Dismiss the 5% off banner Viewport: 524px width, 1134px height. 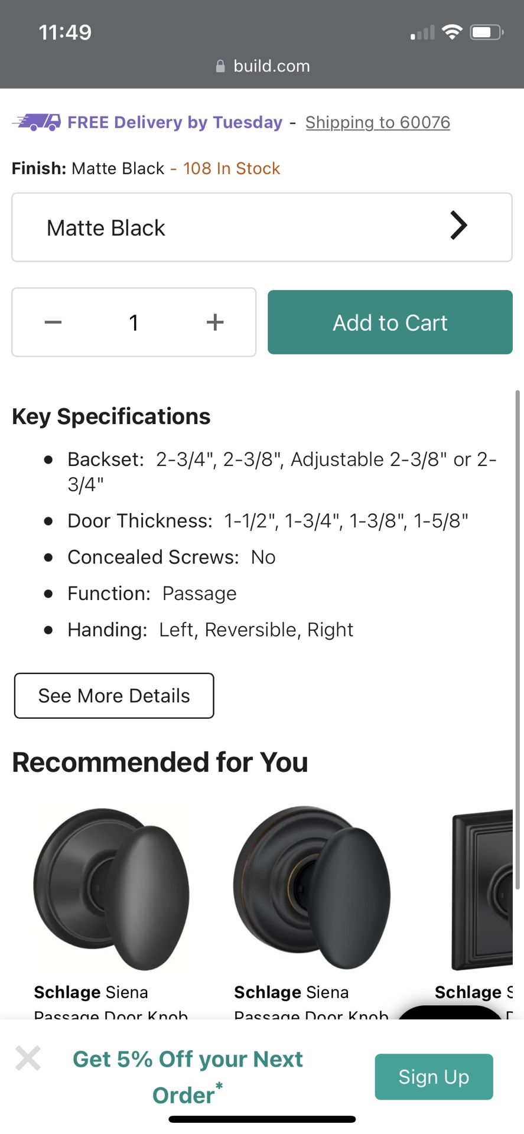pyautogui.click(x=28, y=1058)
